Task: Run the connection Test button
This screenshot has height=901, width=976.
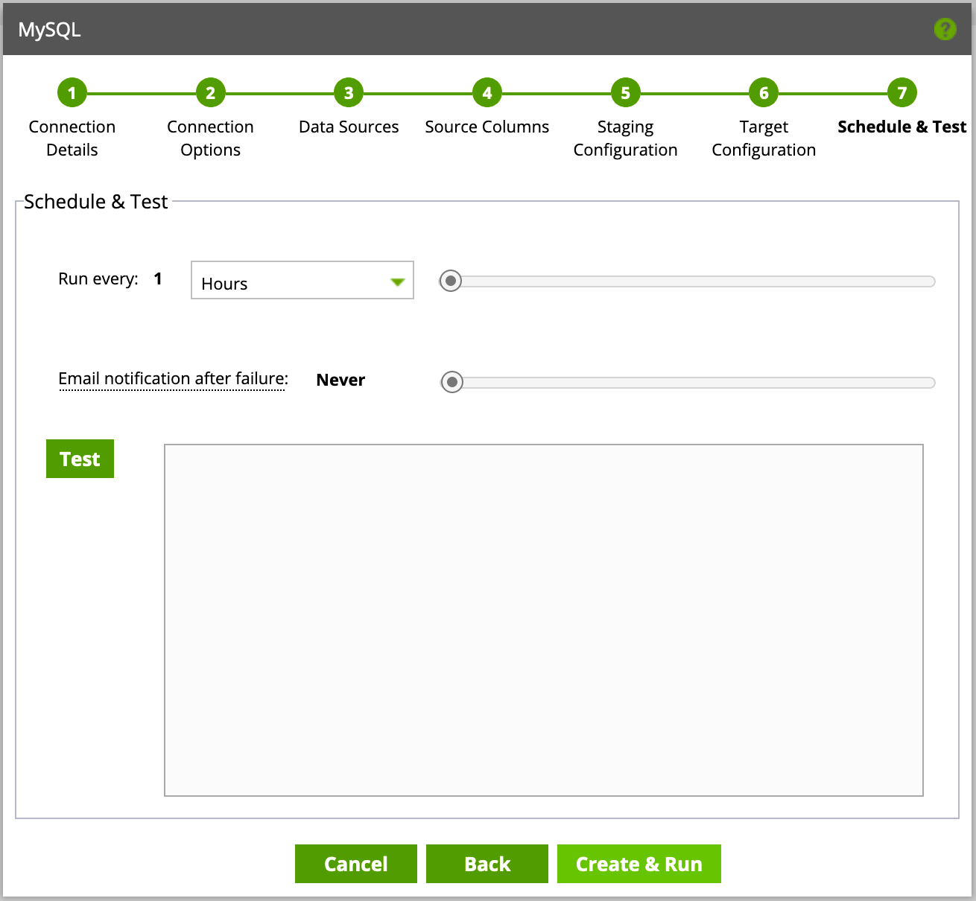Action: [x=80, y=459]
